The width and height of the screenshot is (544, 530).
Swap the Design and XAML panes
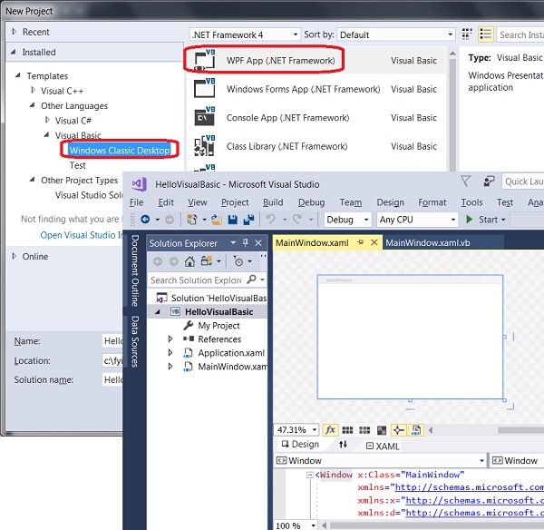343,445
